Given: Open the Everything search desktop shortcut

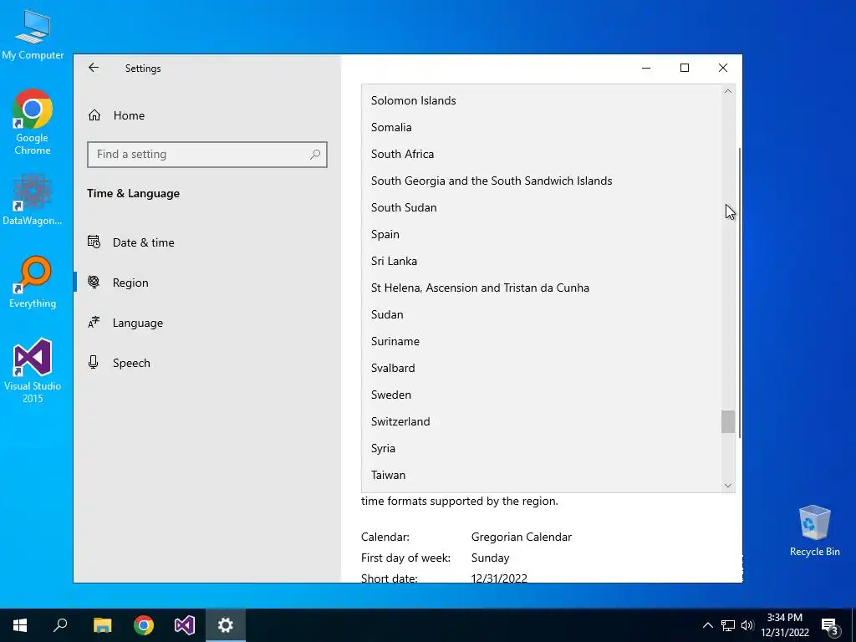Looking at the screenshot, I should (33, 283).
